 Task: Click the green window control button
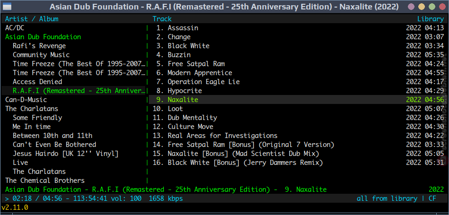432,7
